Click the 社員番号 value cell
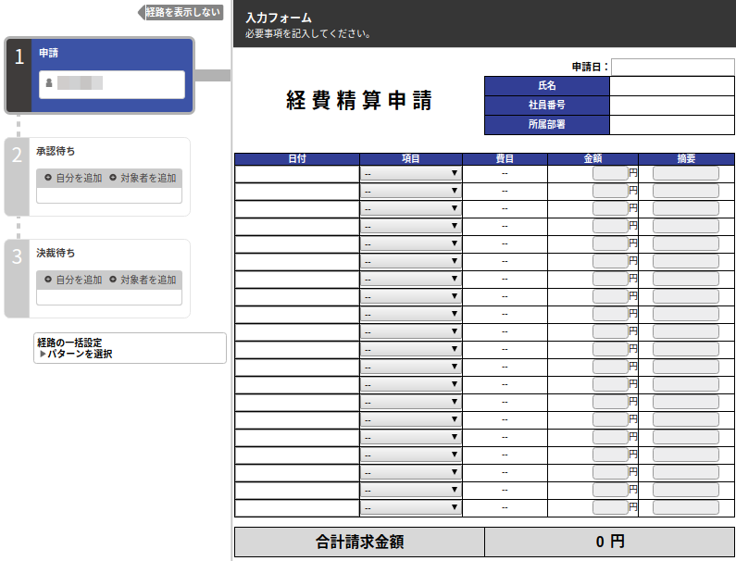 tap(672, 106)
